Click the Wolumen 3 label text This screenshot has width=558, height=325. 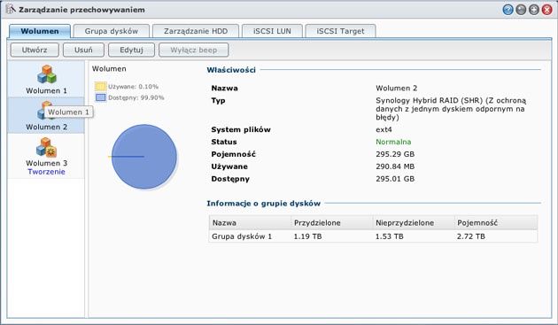[x=47, y=163]
